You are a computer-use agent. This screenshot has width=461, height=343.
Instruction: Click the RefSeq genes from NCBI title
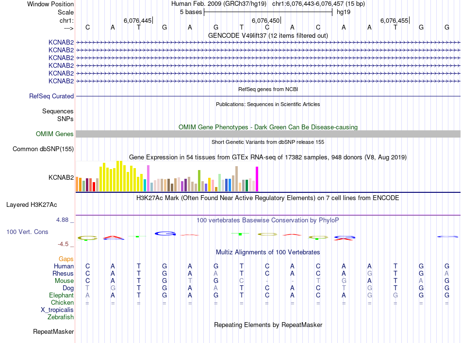tap(268, 89)
